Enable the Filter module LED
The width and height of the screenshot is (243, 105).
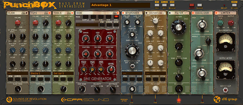[170, 13]
